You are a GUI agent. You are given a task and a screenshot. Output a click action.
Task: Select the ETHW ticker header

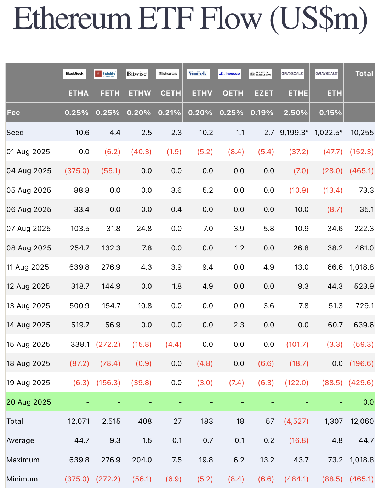point(140,93)
